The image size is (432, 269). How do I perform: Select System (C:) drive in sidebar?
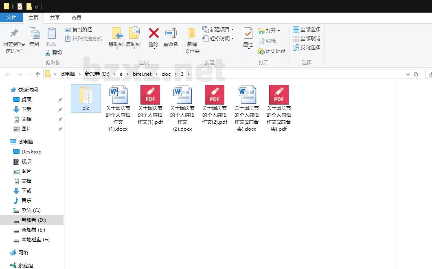tap(31, 210)
